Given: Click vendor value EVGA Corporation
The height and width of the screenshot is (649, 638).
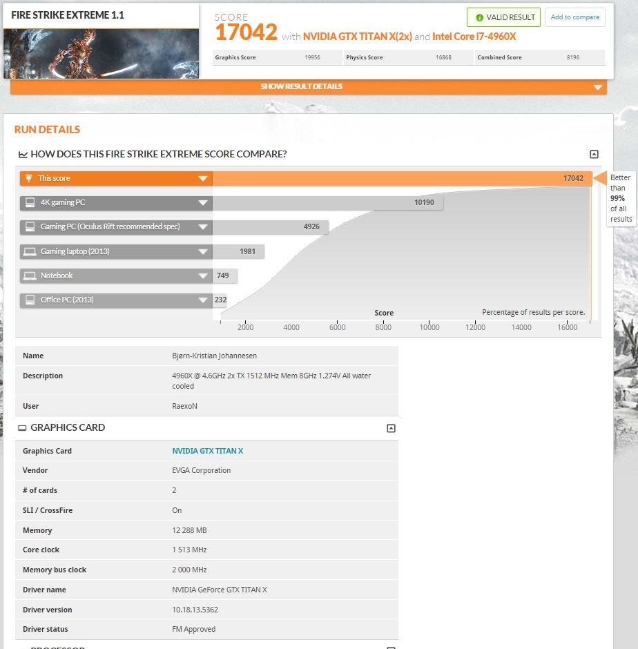Looking at the screenshot, I should pyautogui.click(x=201, y=471).
